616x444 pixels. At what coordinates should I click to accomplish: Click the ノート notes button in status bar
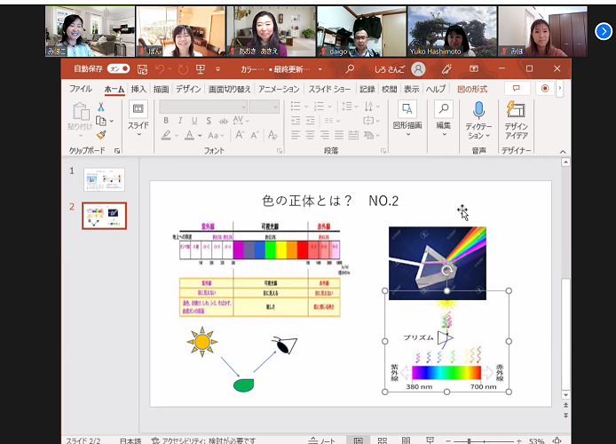(321, 440)
